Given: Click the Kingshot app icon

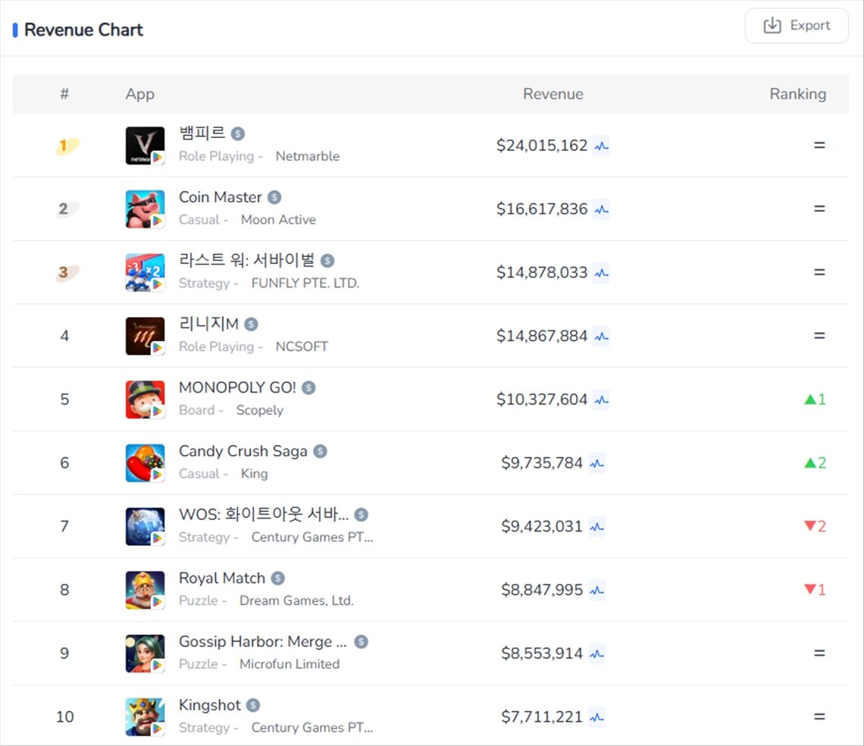Looking at the screenshot, I should [x=145, y=717].
